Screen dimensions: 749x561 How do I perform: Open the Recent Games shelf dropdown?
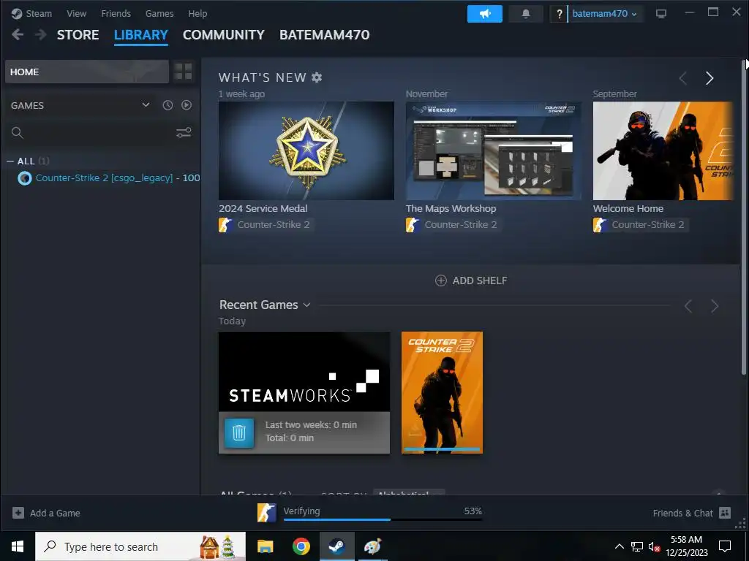[306, 305]
